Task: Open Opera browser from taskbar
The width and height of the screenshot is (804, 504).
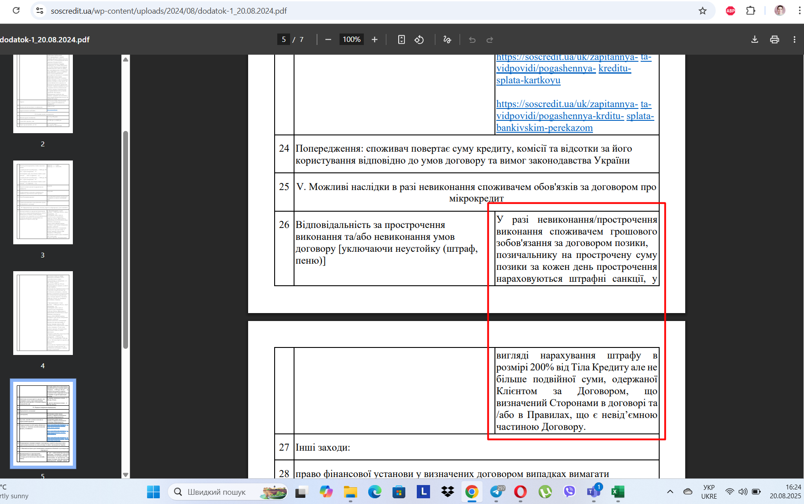Action: (x=521, y=492)
